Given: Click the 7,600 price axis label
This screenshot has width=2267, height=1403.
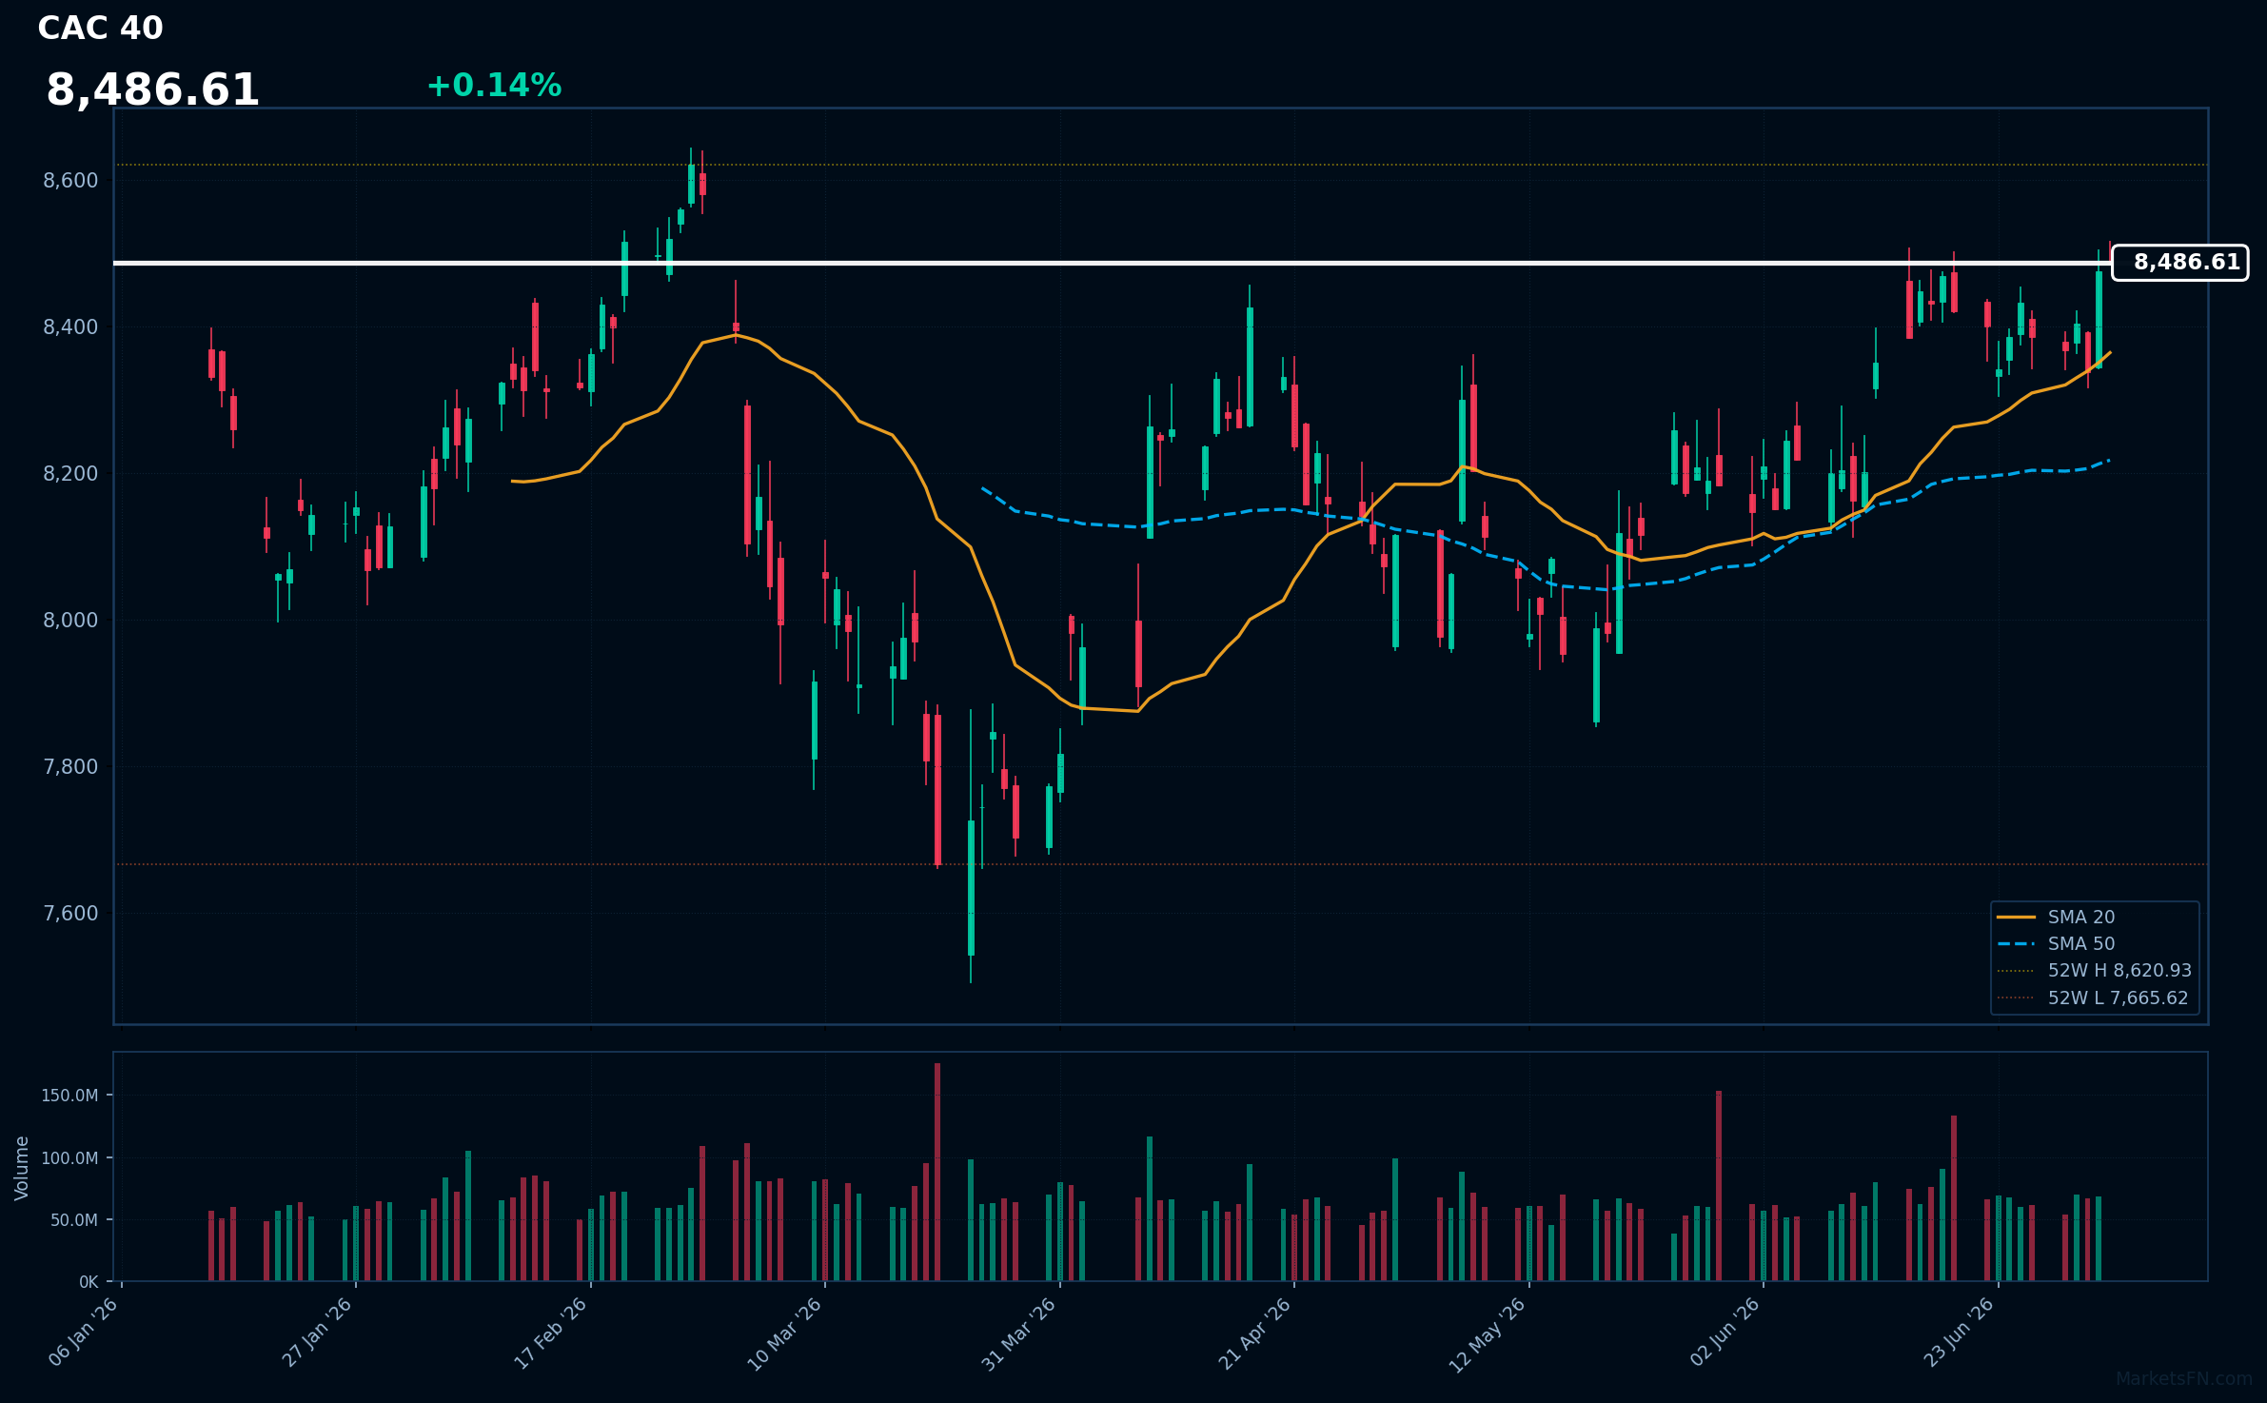Looking at the screenshot, I should [70, 914].
